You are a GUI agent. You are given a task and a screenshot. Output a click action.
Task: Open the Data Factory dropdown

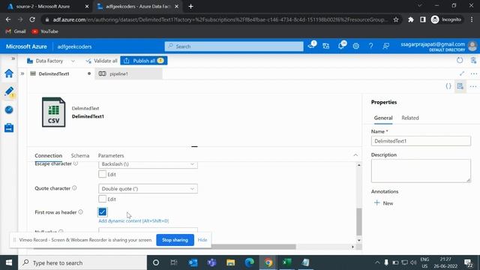(50, 61)
